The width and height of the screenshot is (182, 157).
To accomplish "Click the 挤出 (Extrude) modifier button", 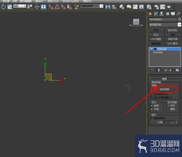I will [x=156, y=30].
